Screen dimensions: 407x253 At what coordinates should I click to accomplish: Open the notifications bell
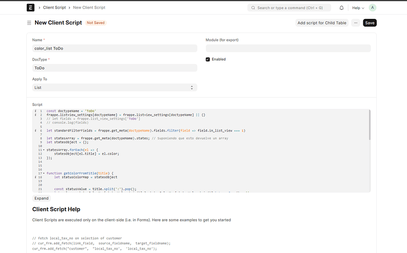341,7
